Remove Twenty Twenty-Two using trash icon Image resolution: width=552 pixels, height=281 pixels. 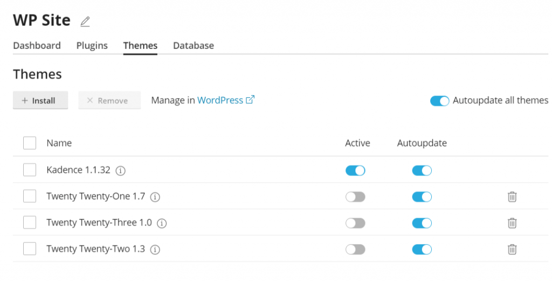tap(512, 249)
